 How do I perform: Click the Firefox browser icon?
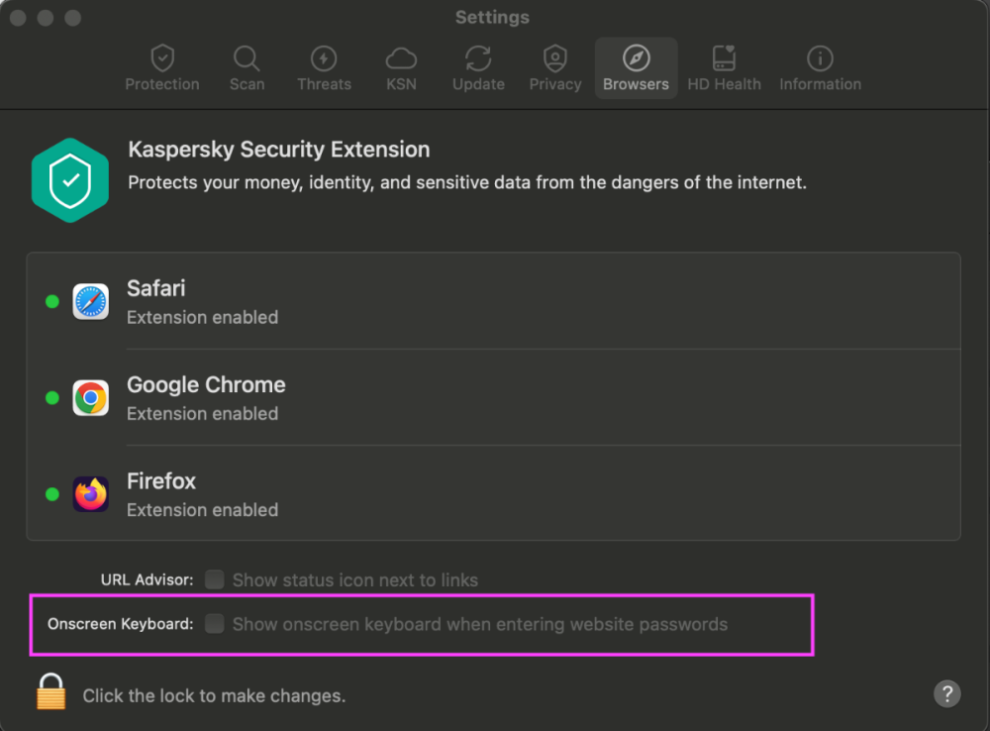91,494
